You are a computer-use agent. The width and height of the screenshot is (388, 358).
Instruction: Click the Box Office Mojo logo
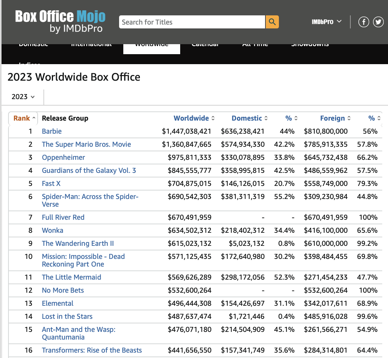[60, 22]
